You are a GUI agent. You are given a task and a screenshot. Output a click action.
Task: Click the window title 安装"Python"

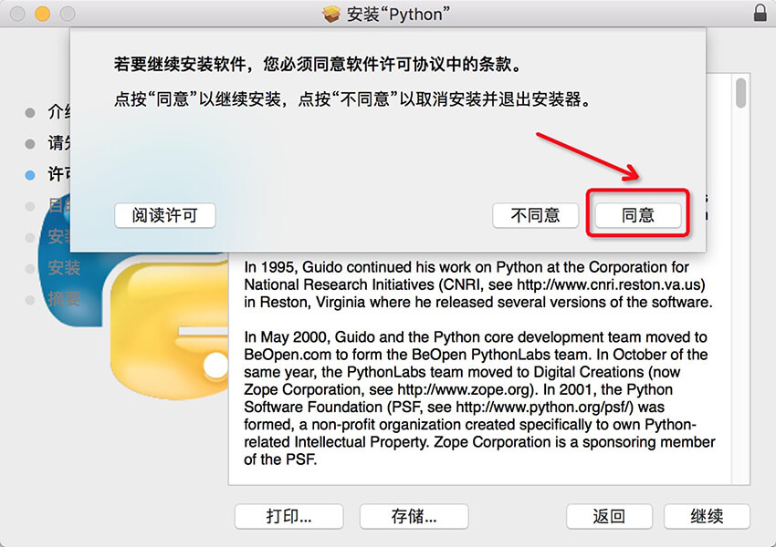(x=398, y=14)
